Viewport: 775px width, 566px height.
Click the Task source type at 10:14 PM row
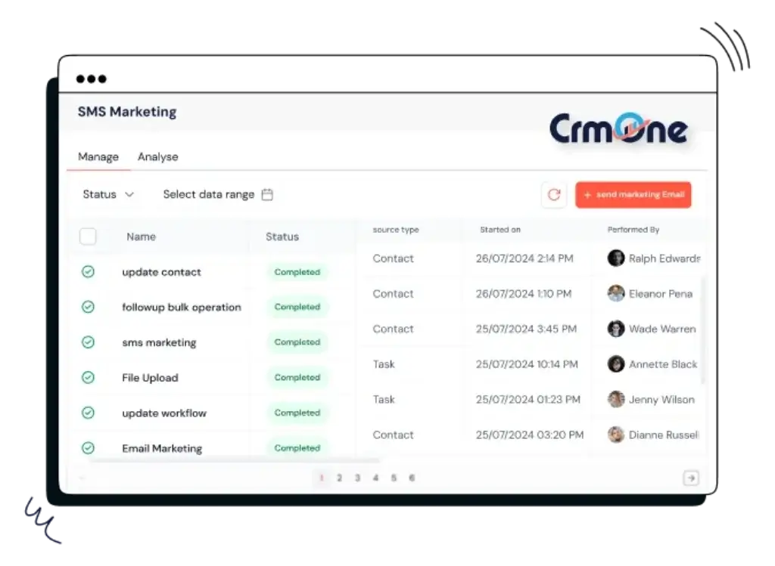pyautogui.click(x=384, y=364)
